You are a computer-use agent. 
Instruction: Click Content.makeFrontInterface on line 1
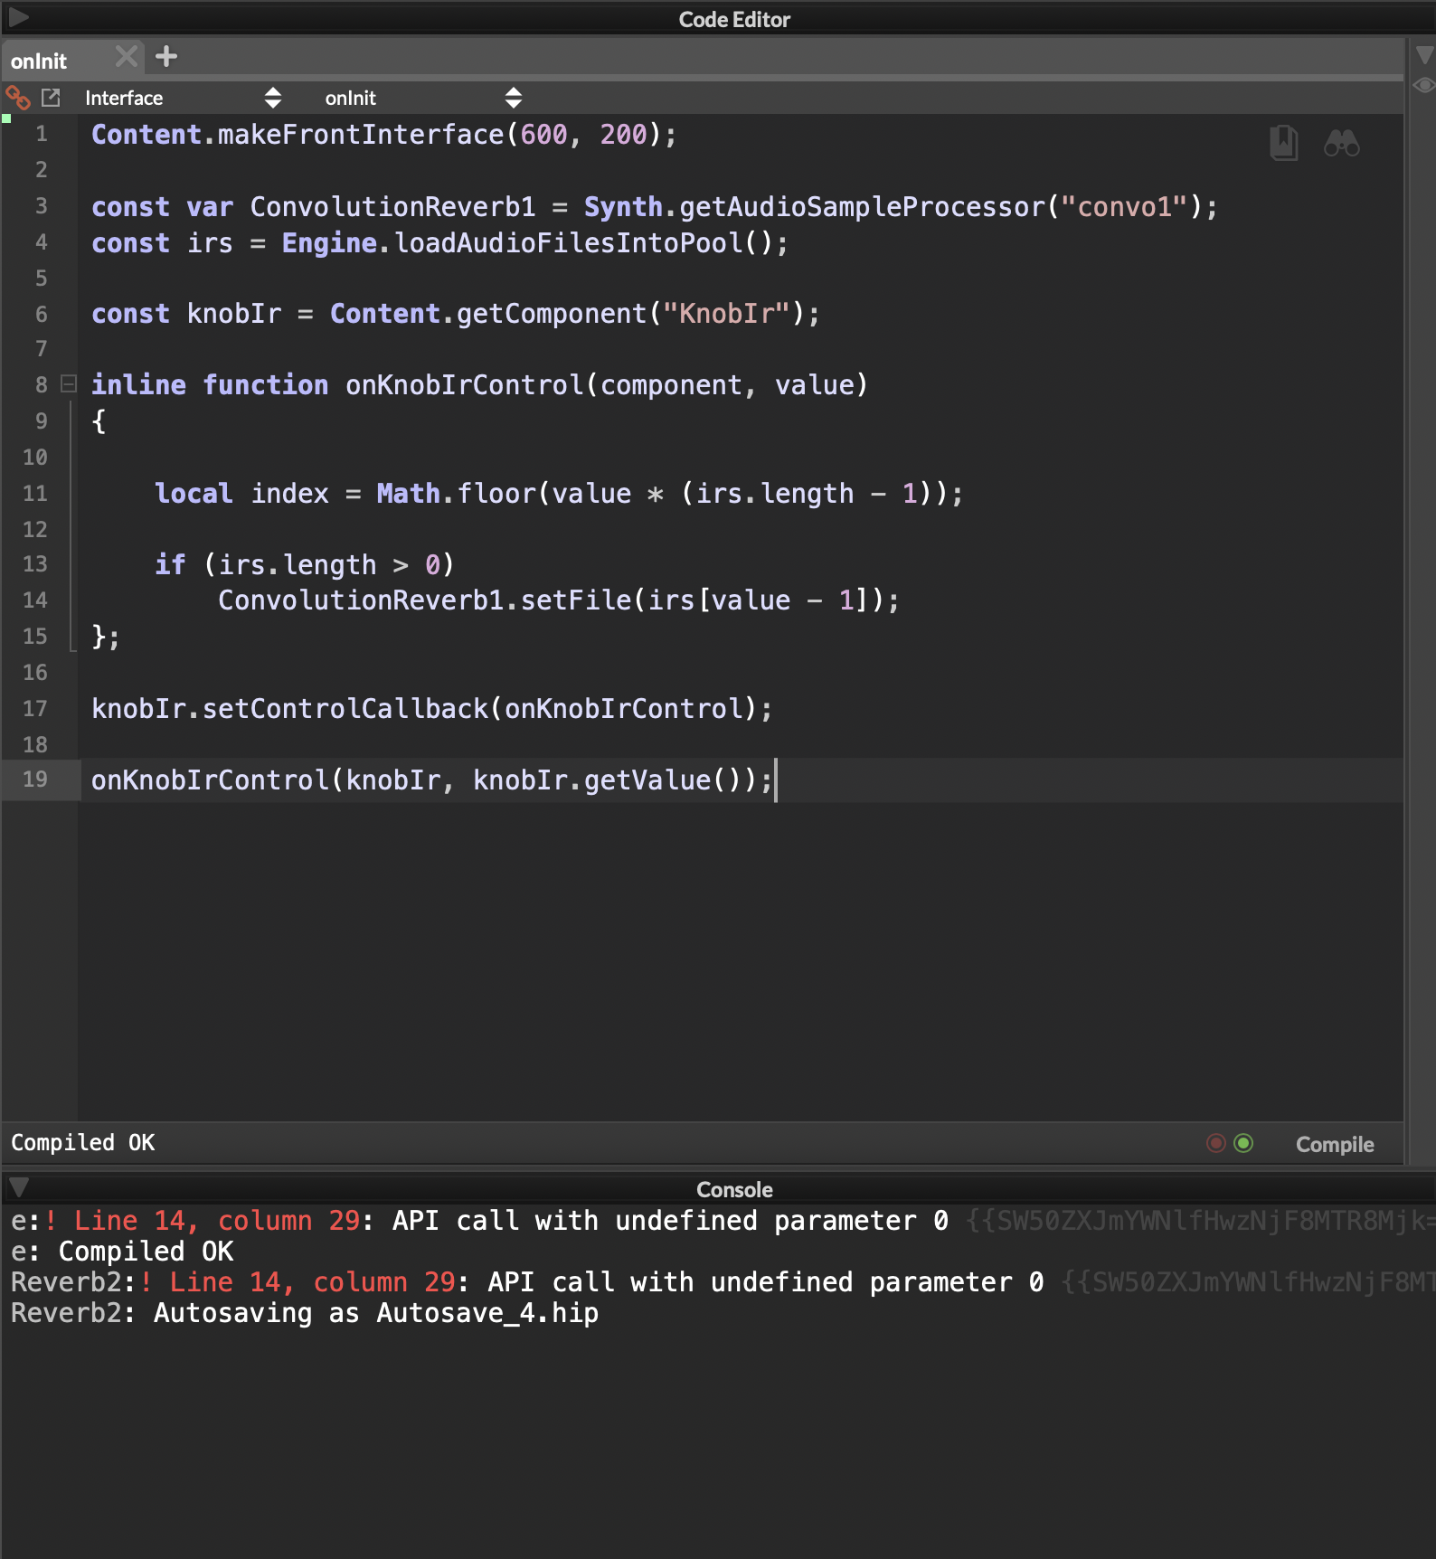pos(298,135)
